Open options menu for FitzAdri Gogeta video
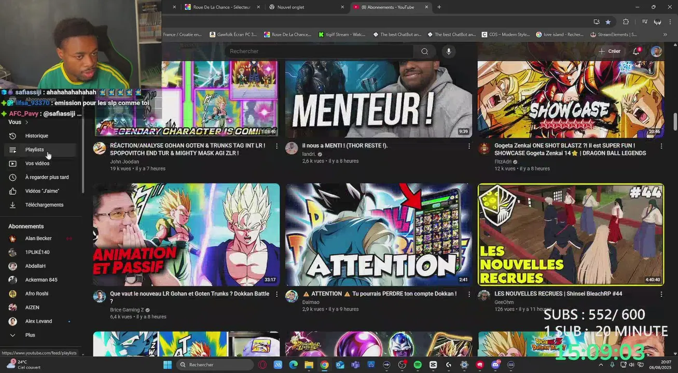Screen dimensions: 678x373 661,147
